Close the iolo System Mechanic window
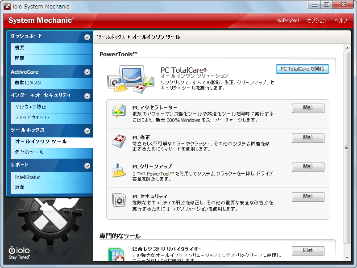 click(343, 5)
